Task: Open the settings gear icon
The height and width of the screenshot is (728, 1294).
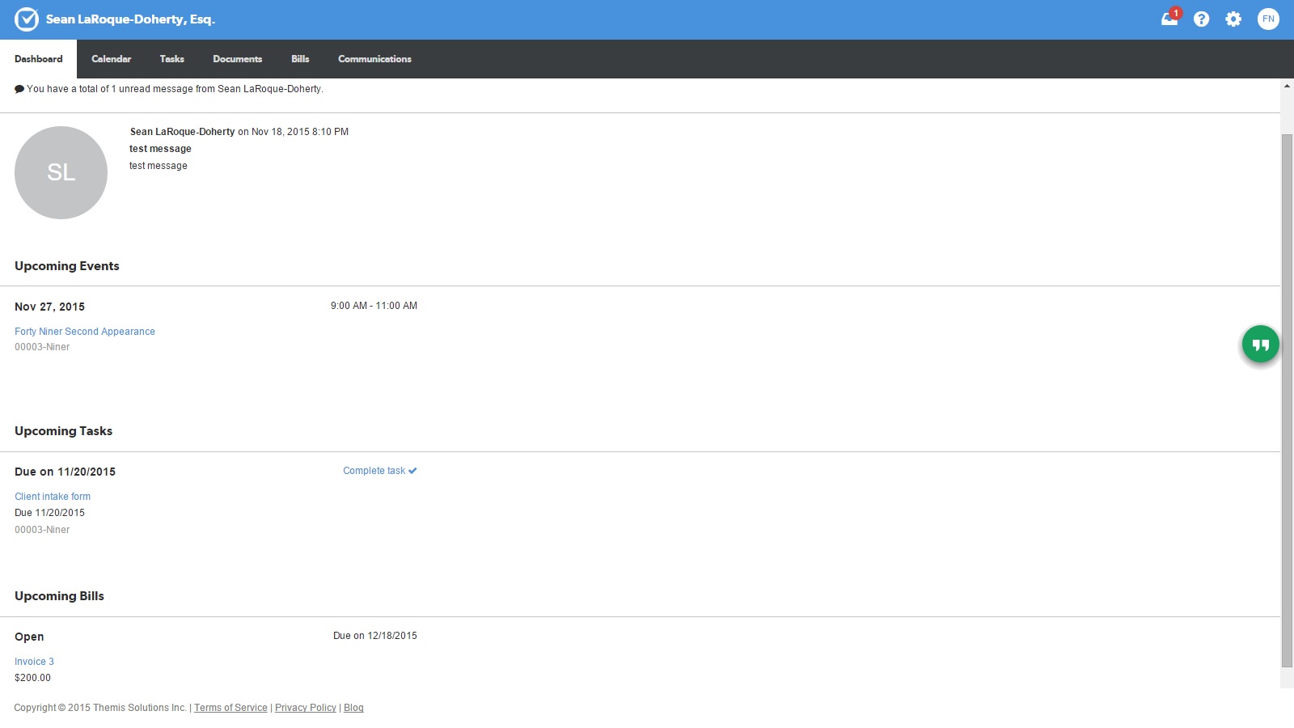Action: [1233, 19]
